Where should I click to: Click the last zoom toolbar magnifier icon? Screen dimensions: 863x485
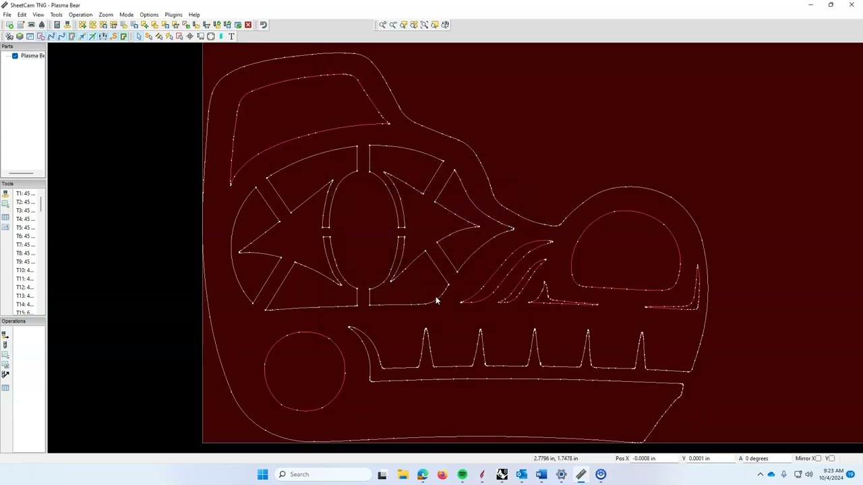click(445, 25)
